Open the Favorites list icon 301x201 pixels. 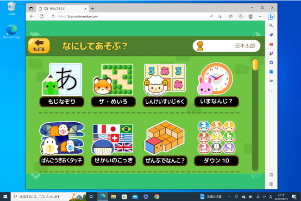pyautogui.click(x=231, y=16)
